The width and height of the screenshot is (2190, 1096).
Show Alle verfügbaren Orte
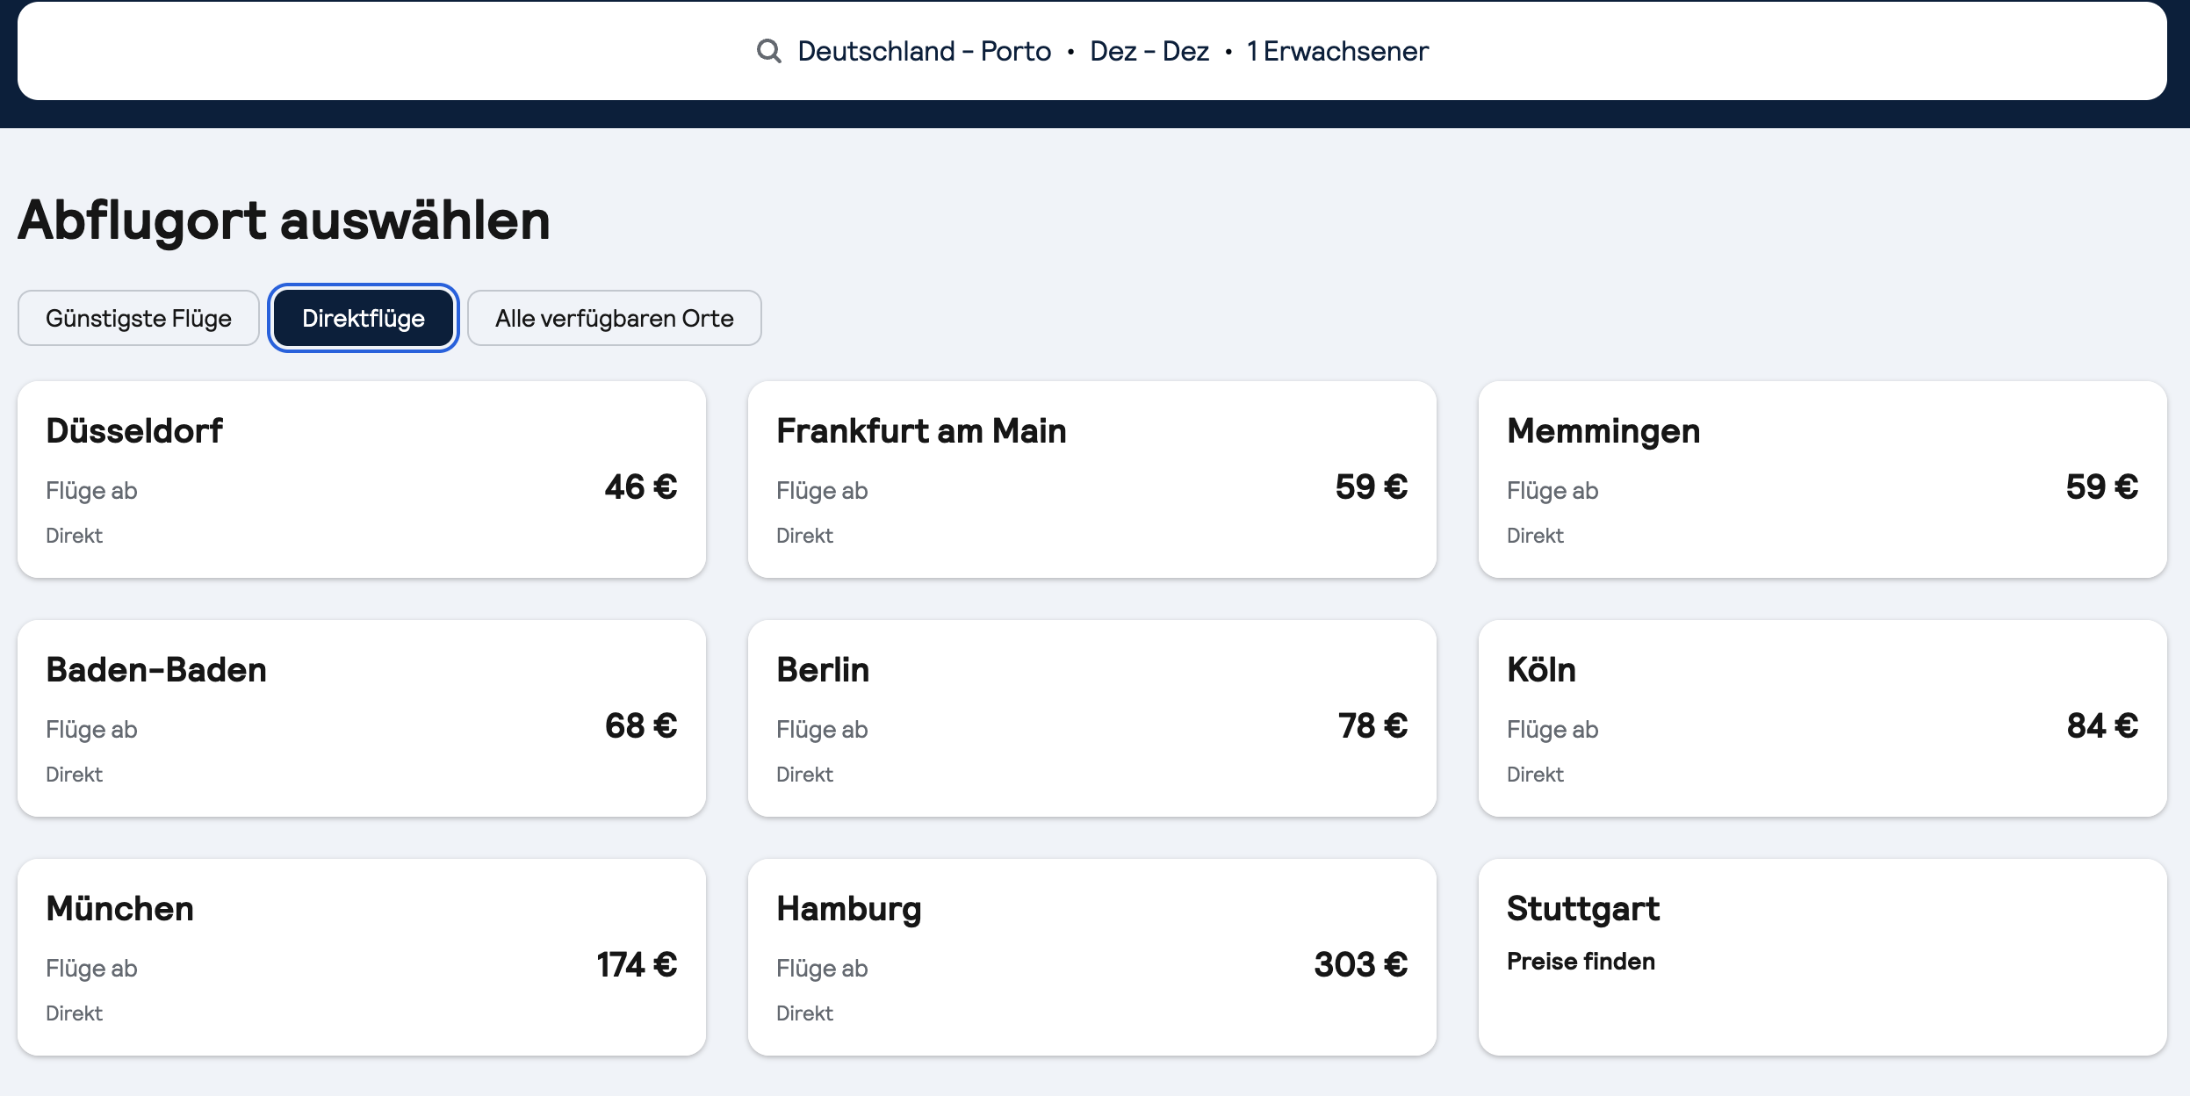point(614,318)
